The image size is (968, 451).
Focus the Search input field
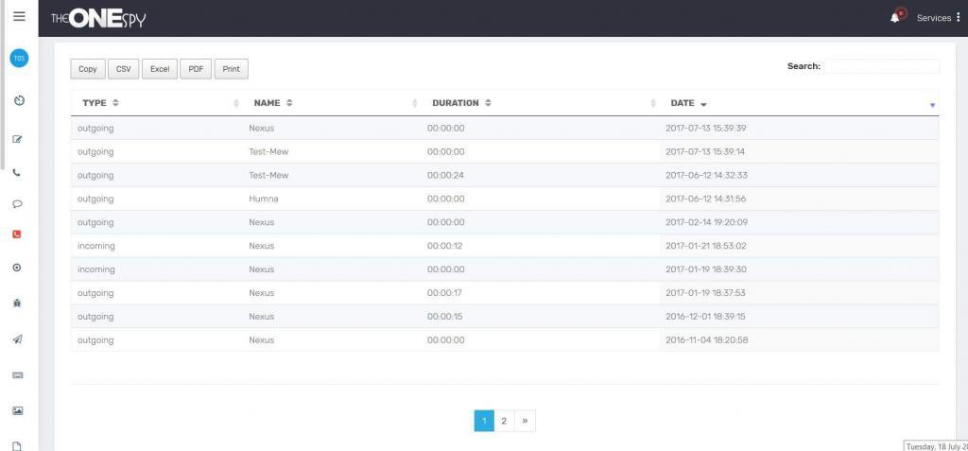881,67
